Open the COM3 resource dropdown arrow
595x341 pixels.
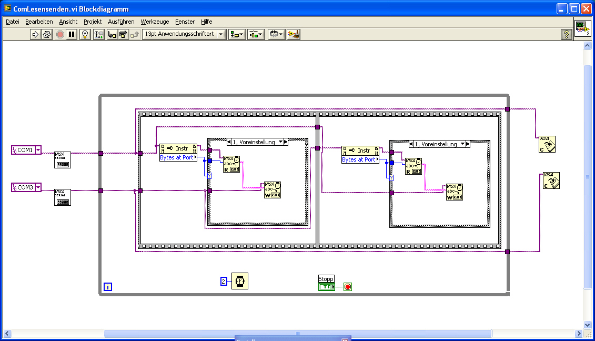[x=38, y=187]
